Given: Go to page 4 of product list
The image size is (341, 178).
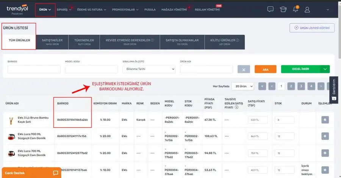Looking at the screenshot, I should [311, 86].
